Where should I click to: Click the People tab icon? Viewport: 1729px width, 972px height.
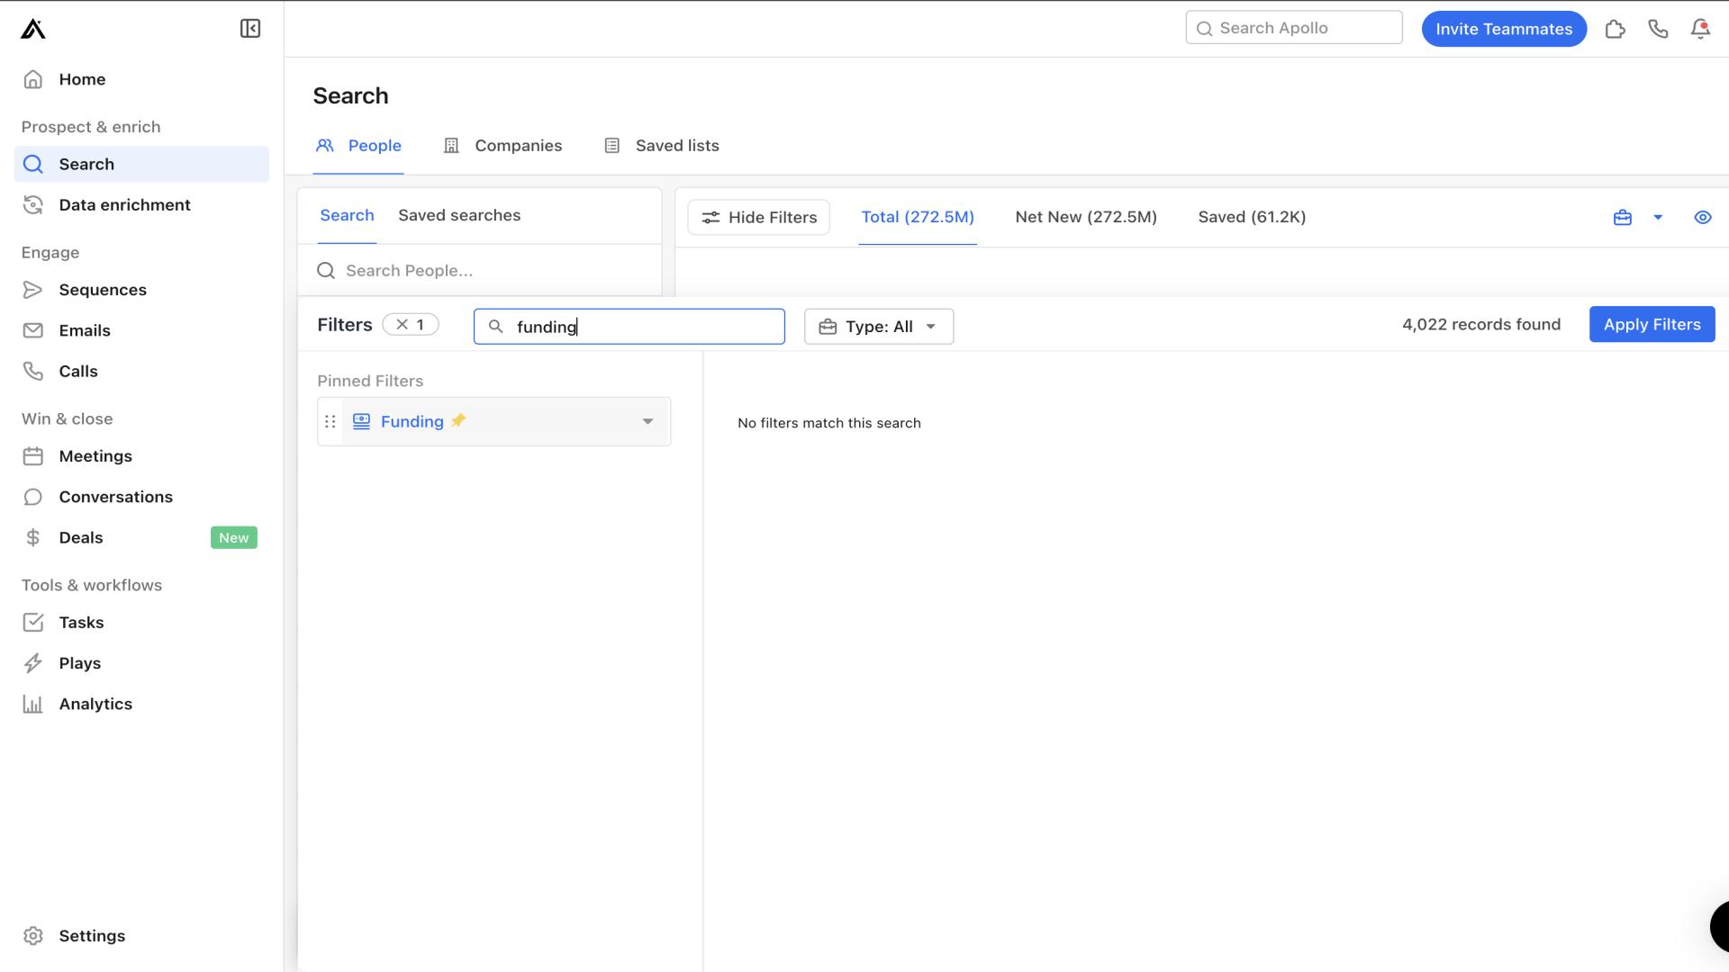(x=325, y=146)
